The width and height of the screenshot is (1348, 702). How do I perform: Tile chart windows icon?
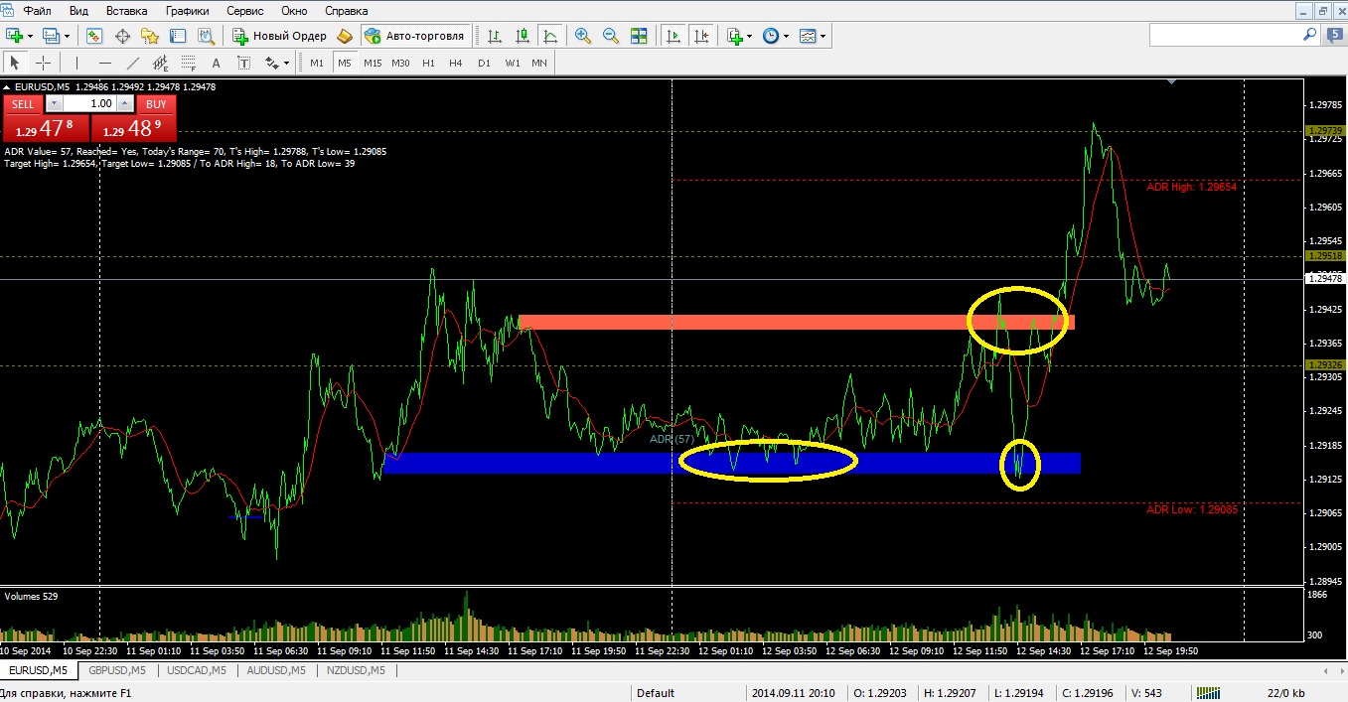point(639,36)
